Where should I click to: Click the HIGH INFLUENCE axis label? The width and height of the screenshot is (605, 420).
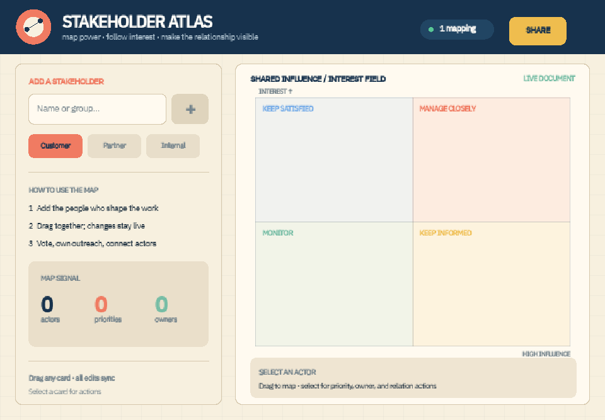[546, 354]
